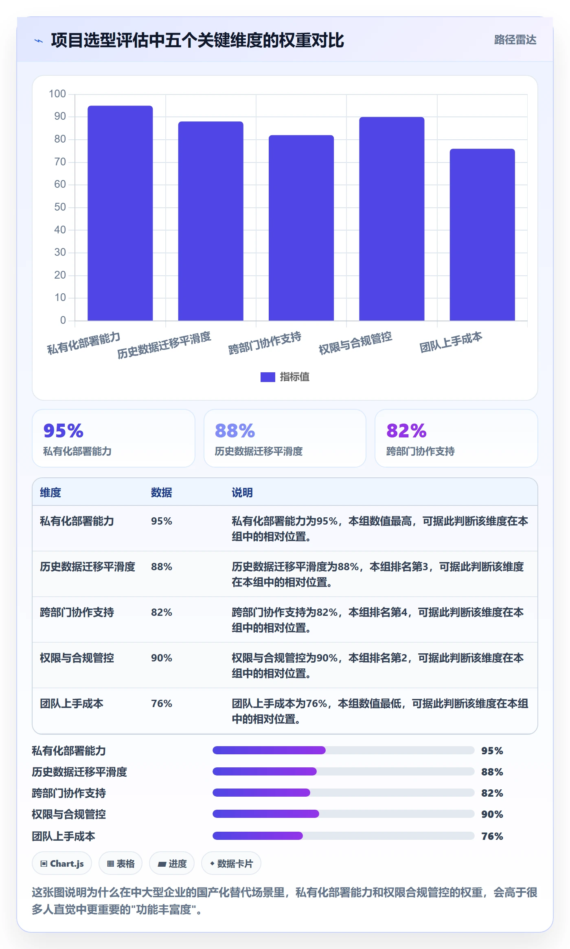
Task: Click the 权限与合规管控 bar in the chart
Action: tap(392, 219)
